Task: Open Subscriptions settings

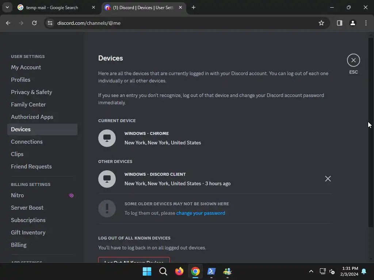Action: point(42,220)
